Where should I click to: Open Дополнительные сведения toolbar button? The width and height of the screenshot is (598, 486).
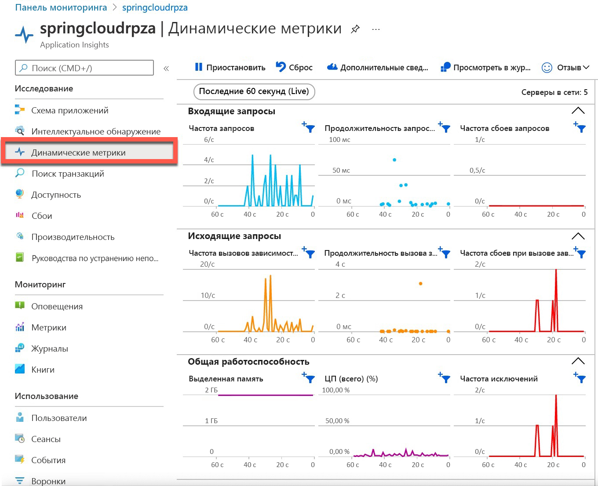[378, 68]
